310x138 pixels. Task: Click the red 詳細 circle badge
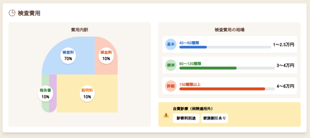(170, 86)
